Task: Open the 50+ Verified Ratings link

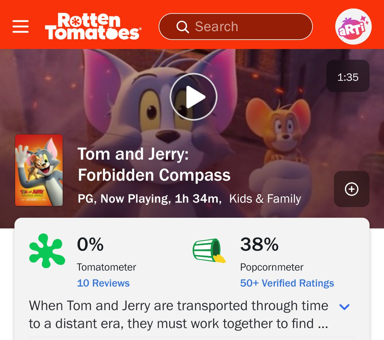Action: 287,283
